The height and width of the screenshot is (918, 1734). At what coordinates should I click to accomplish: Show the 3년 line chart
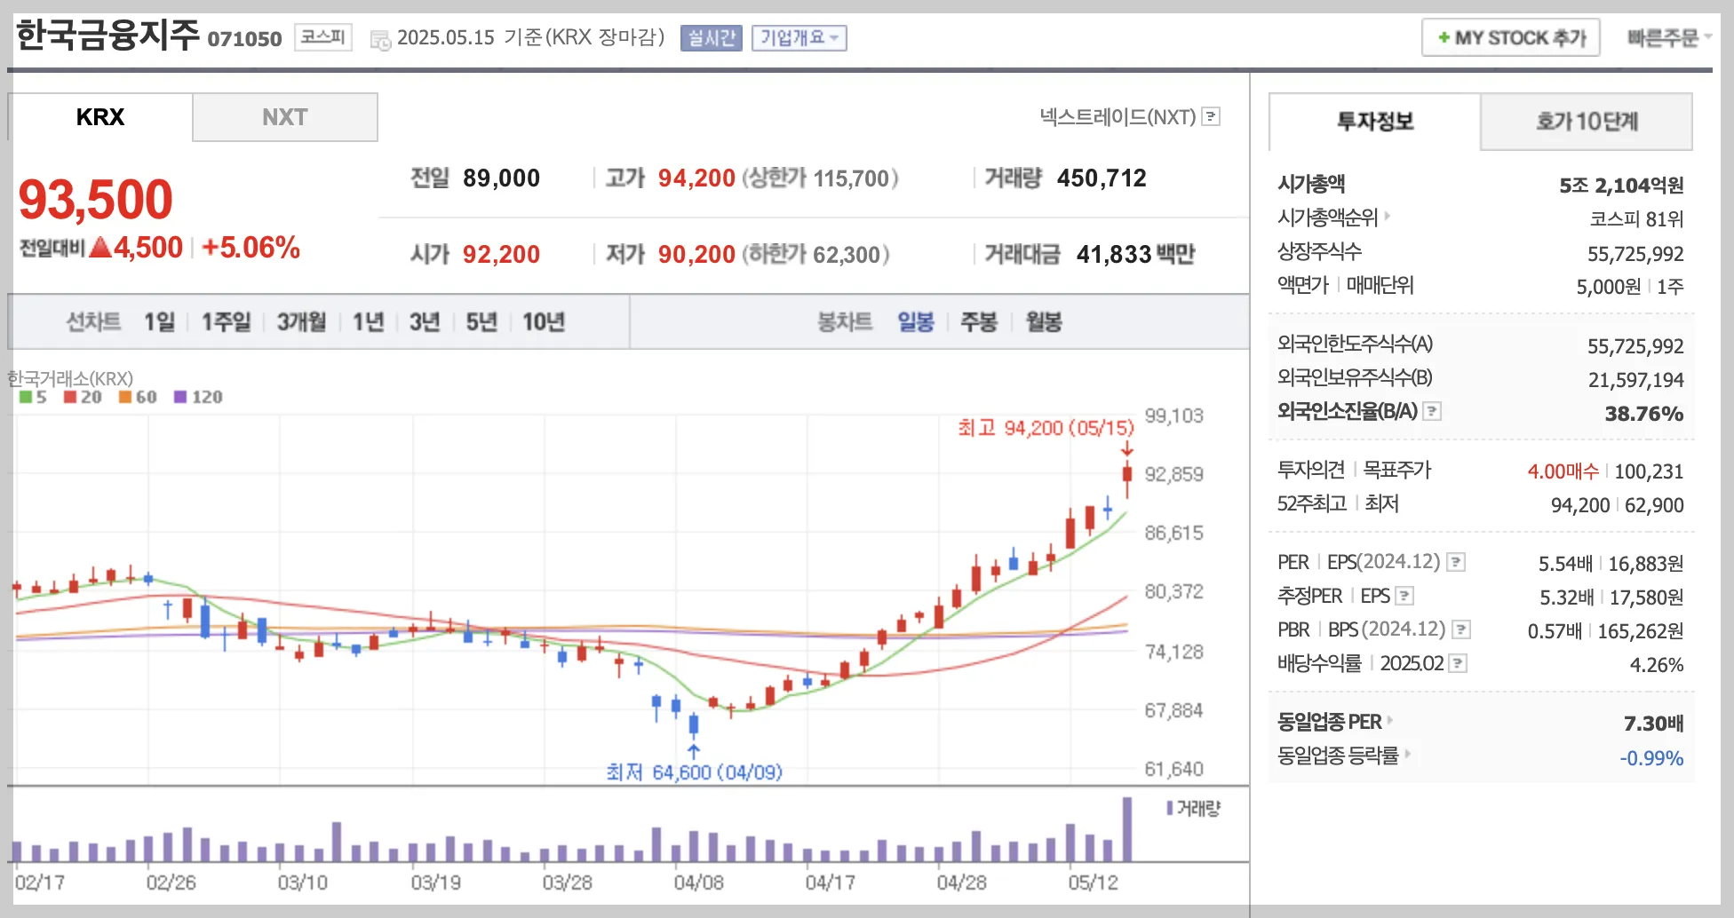(x=425, y=321)
